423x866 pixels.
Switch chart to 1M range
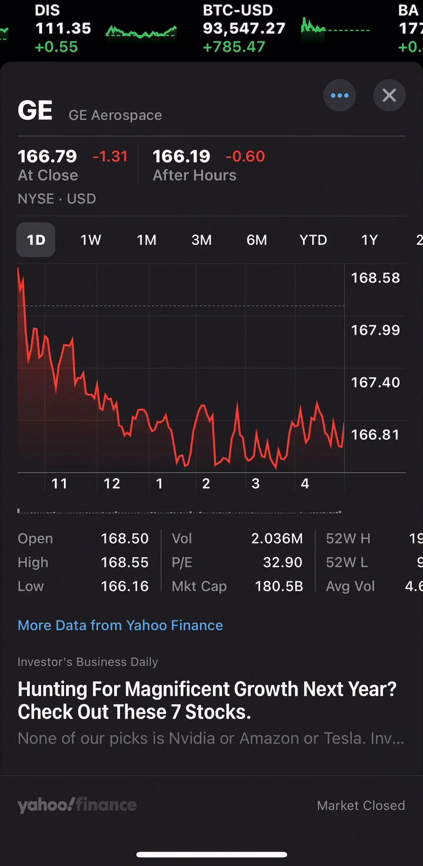[x=146, y=240]
